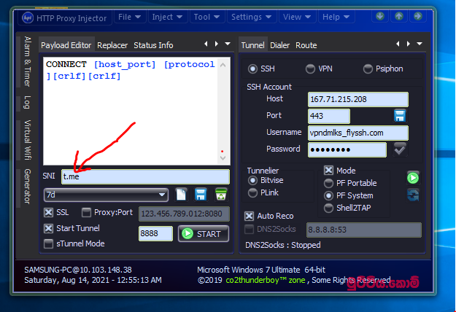Viewport: 456px width, 312px height.
Task: Open the Help menu
Action: [336, 17]
